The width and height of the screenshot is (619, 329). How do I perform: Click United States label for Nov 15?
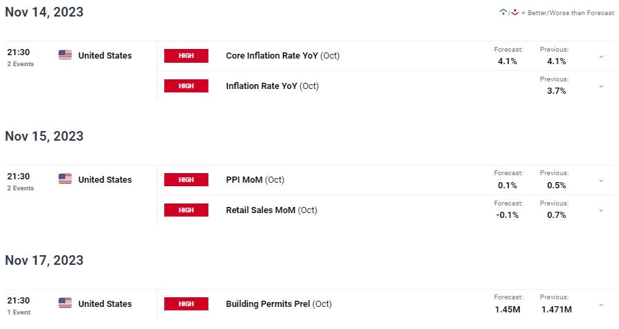click(105, 179)
